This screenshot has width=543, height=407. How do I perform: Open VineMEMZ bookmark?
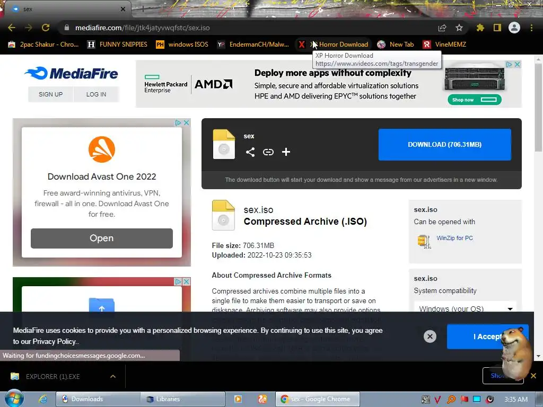(445, 45)
